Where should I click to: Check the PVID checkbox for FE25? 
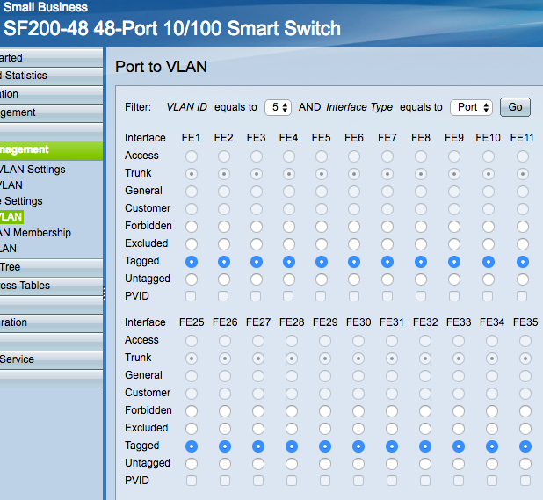point(192,481)
